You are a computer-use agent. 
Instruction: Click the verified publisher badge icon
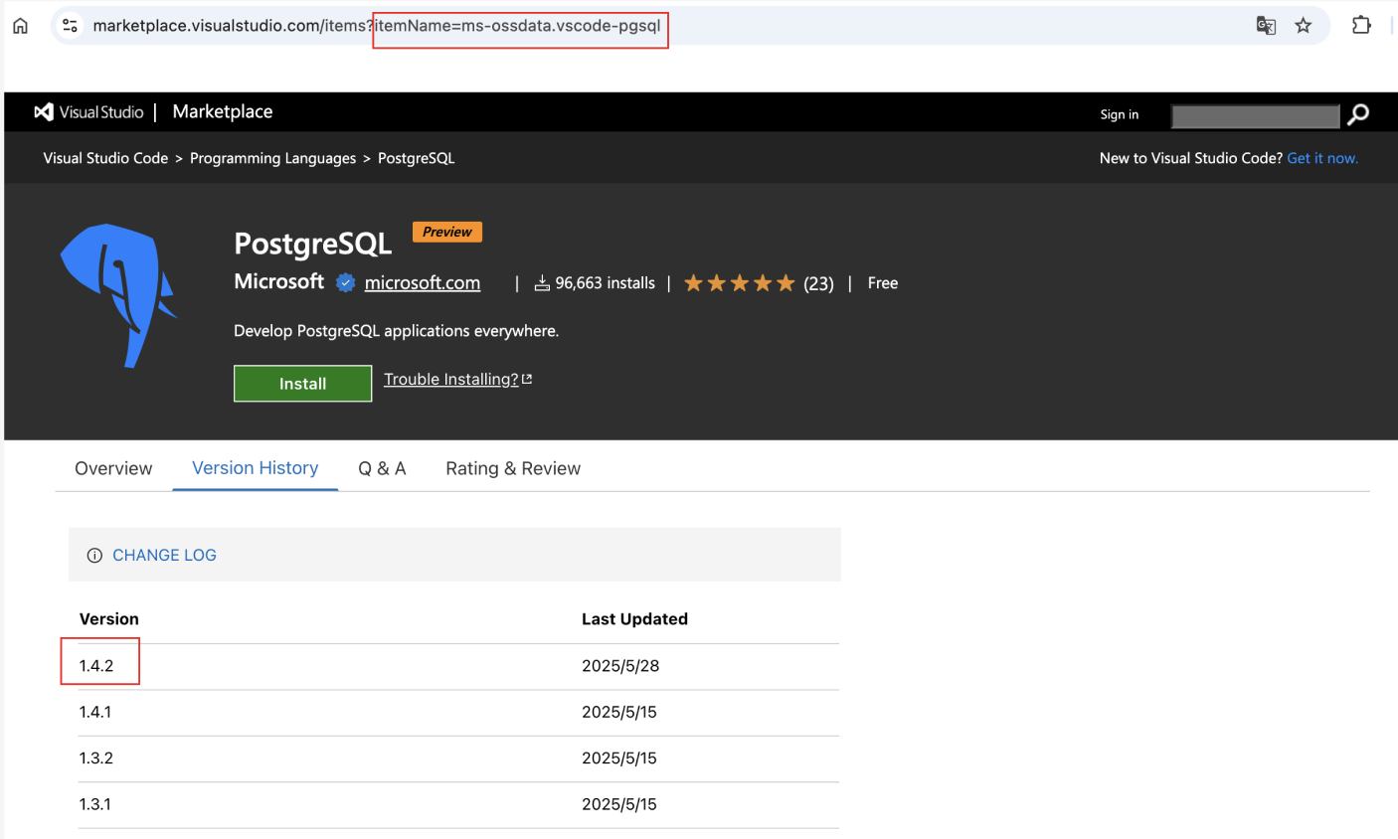tap(345, 283)
